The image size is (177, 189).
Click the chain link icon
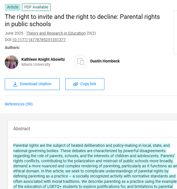(x=75, y=84)
